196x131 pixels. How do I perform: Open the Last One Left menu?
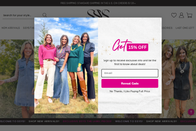pyautogui.click(x=185, y=28)
